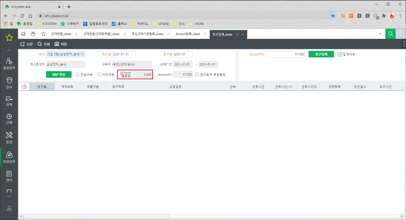
Task: Click the 청구일 date field
Action: [x=122, y=54]
